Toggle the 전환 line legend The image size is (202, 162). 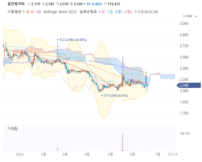[x=101, y=12]
